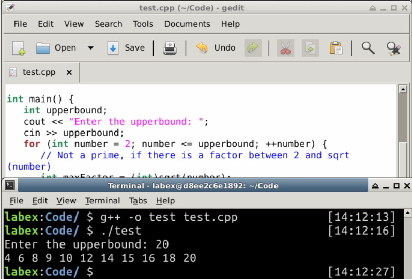The height and width of the screenshot is (279, 412).
Task: Click the Paste clipboard icon
Action: point(336,48)
